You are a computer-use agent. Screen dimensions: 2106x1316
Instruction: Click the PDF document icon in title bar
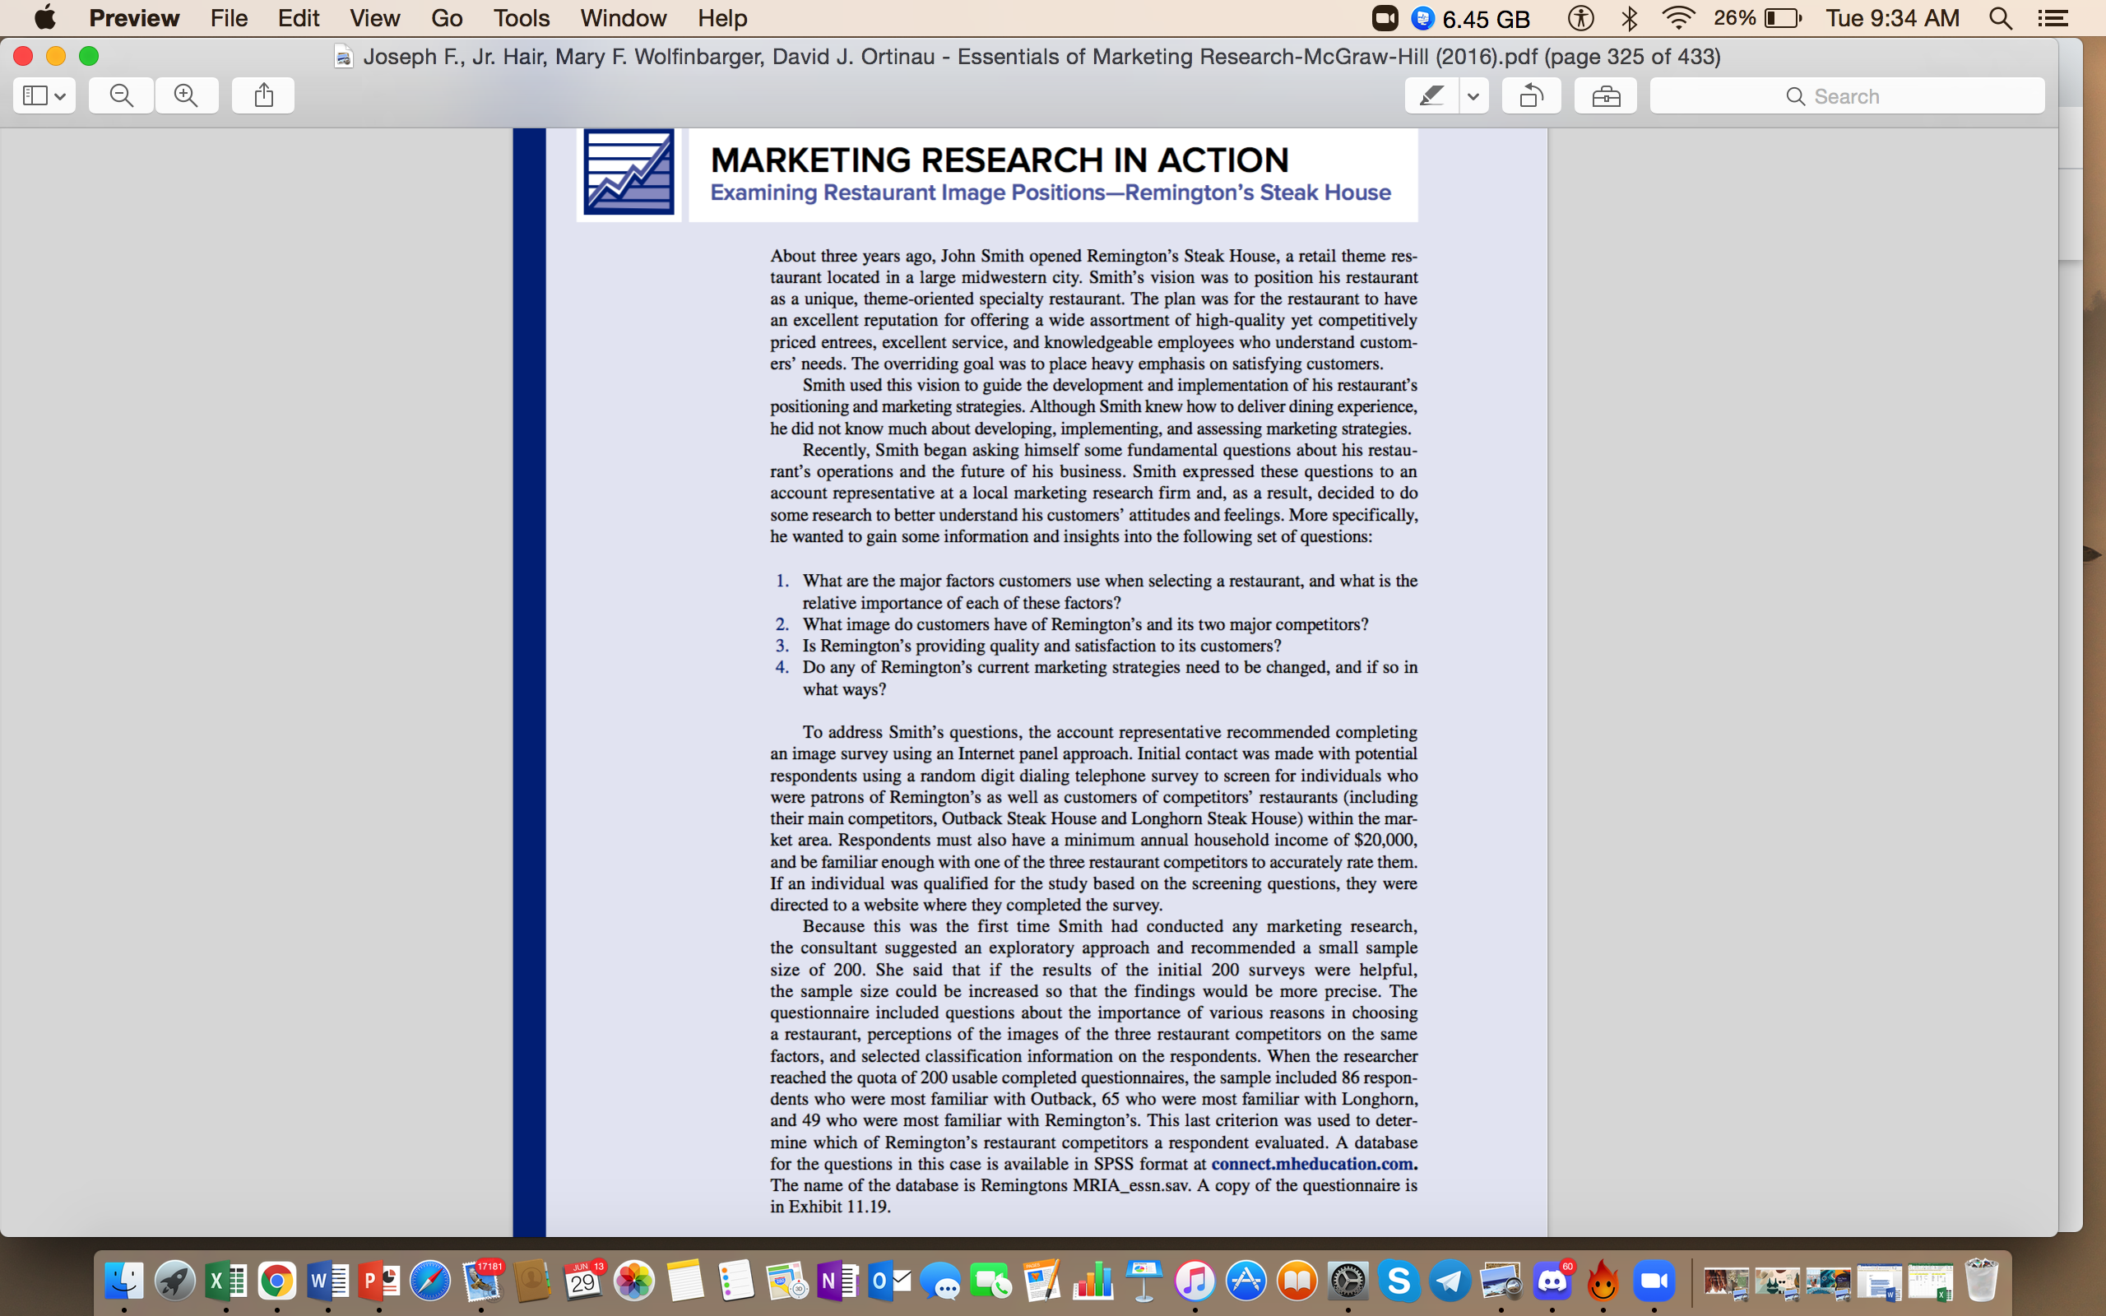(x=344, y=57)
